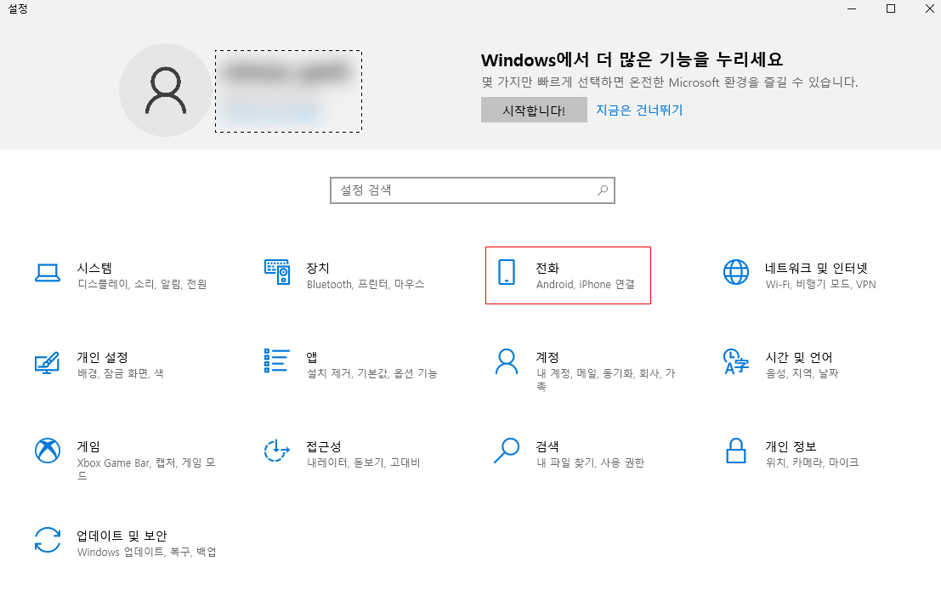Click the 개인 정보 padlock icon
Screen dimensions: 941x607
(736, 451)
